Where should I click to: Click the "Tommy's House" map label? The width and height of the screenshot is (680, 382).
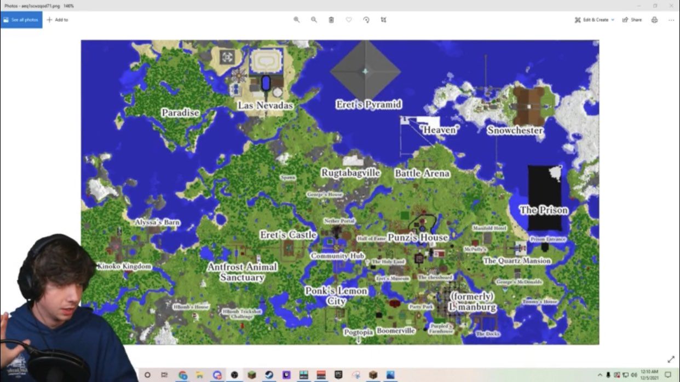(539, 302)
